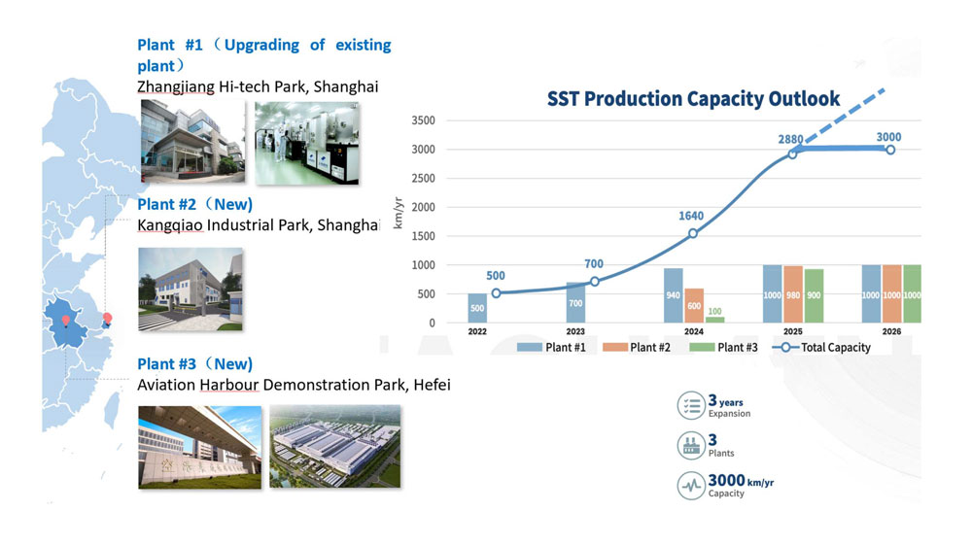Click the 2024 Plant #3 bar labeled 100
The image size is (972, 546).
[x=714, y=320]
